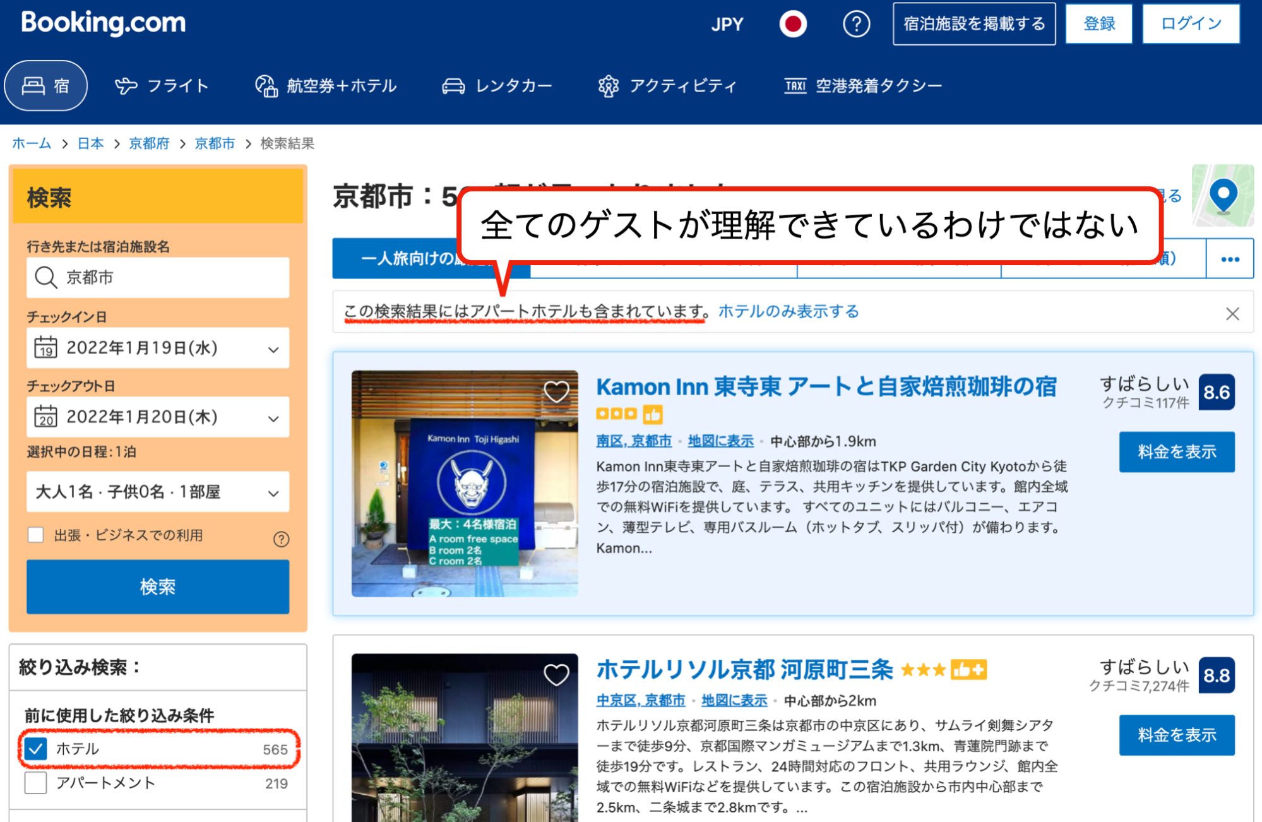1262x822 pixels.
Task: Click the Booking.com logo
Action: click(x=104, y=23)
